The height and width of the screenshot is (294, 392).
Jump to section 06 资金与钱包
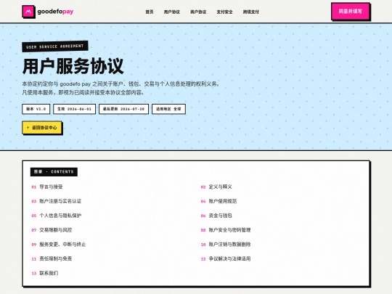tap(216, 216)
